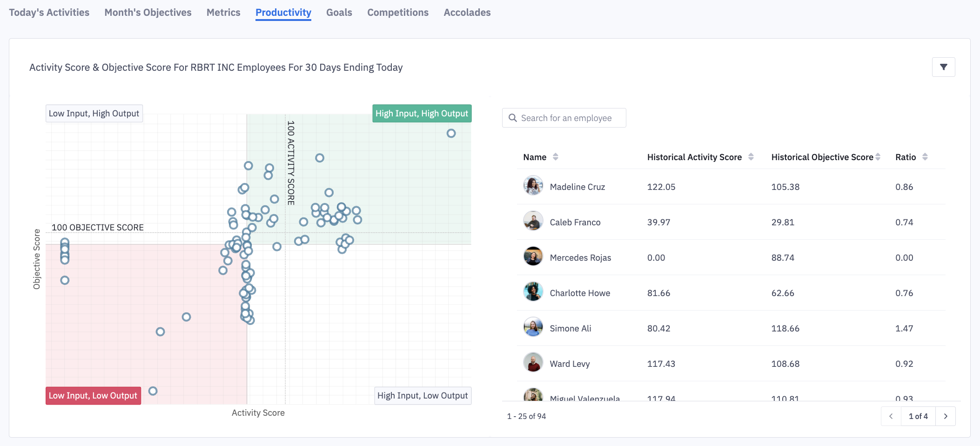This screenshot has width=980, height=446.
Task: Switch to the Metrics tab
Action: [223, 13]
